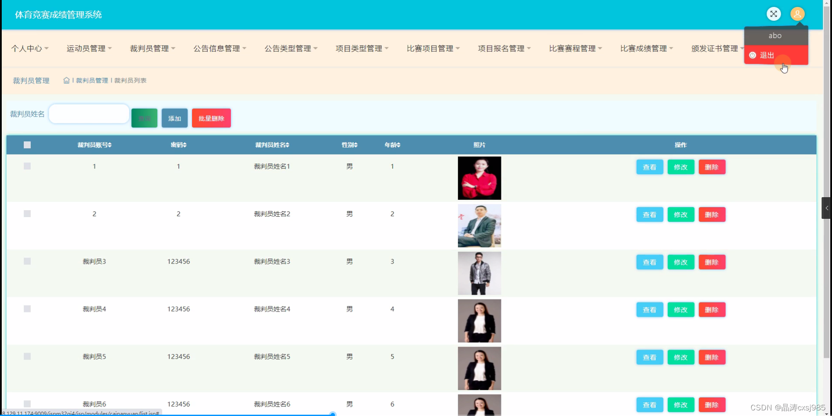Open the 比赛成绩管理 menu
The height and width of the screenshot is (416, 832).
[647, 49]
